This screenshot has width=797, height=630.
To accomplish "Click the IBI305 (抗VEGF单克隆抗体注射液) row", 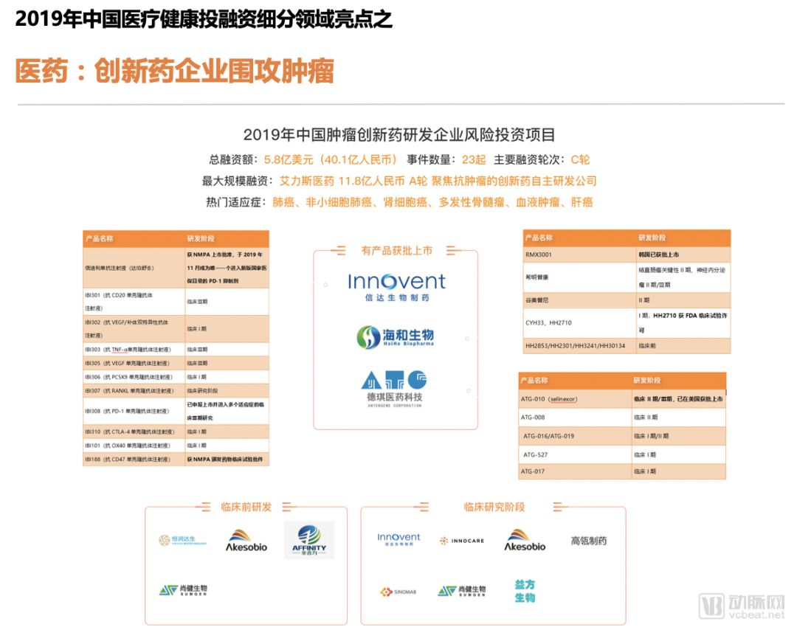I will pyautogui.click(x=176, y=363).
